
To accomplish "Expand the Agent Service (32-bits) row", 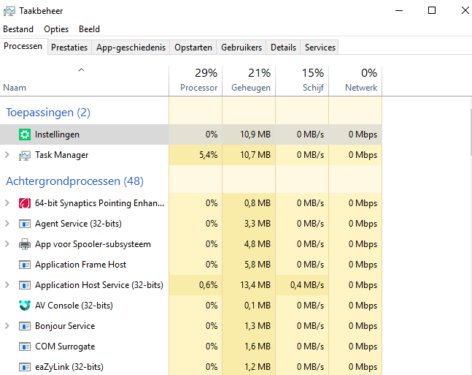I will point(7,224).
